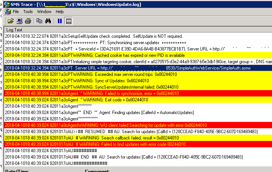Open the Tools menu
This screenshot has height=172, width=272.
coord(28,12)
